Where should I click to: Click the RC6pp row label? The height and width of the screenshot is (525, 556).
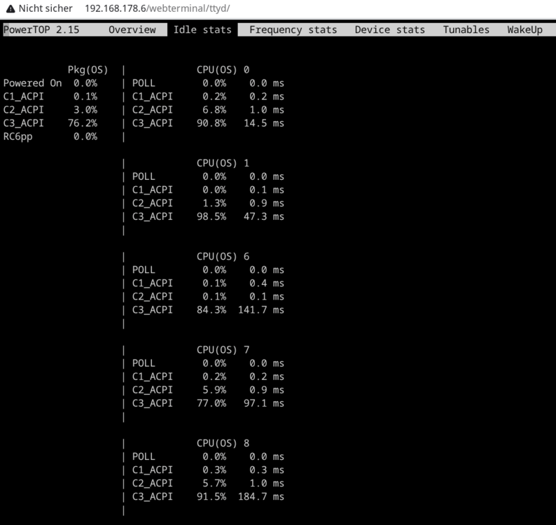pyautogui.click(x=18, y=136)
